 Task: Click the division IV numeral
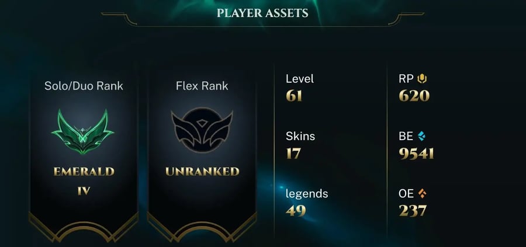pyautogui.click(x=84, y=191)
